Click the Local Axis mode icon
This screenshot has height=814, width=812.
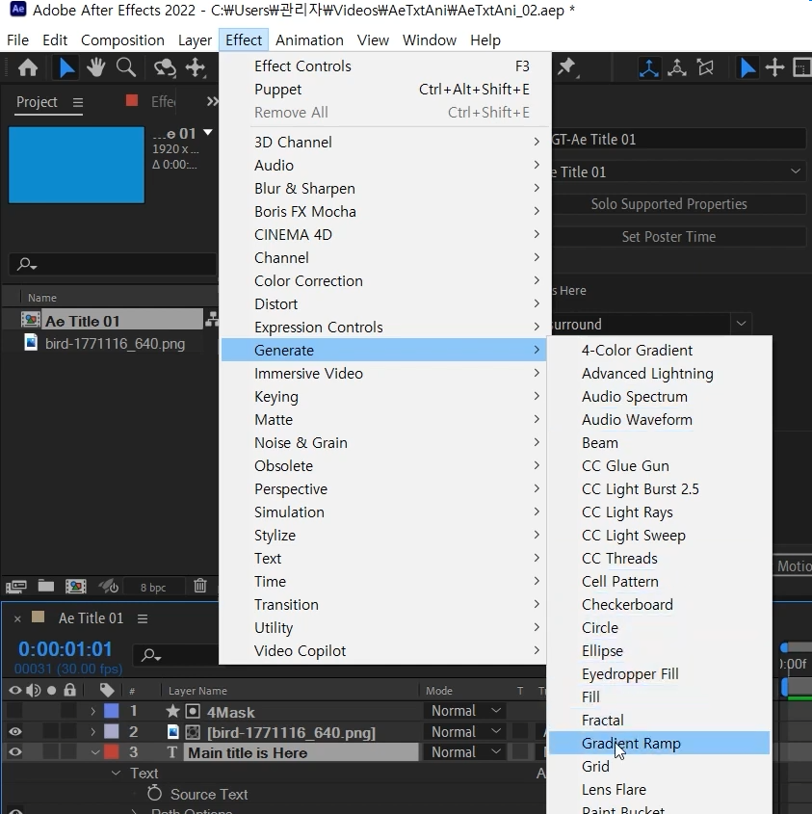649,67
